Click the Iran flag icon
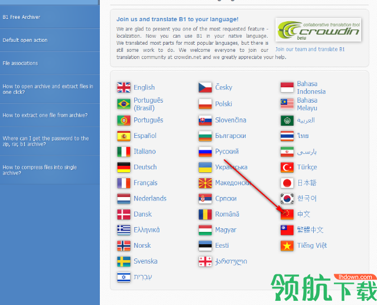Screen dimensions: 377x305 (x=287, y=152)
